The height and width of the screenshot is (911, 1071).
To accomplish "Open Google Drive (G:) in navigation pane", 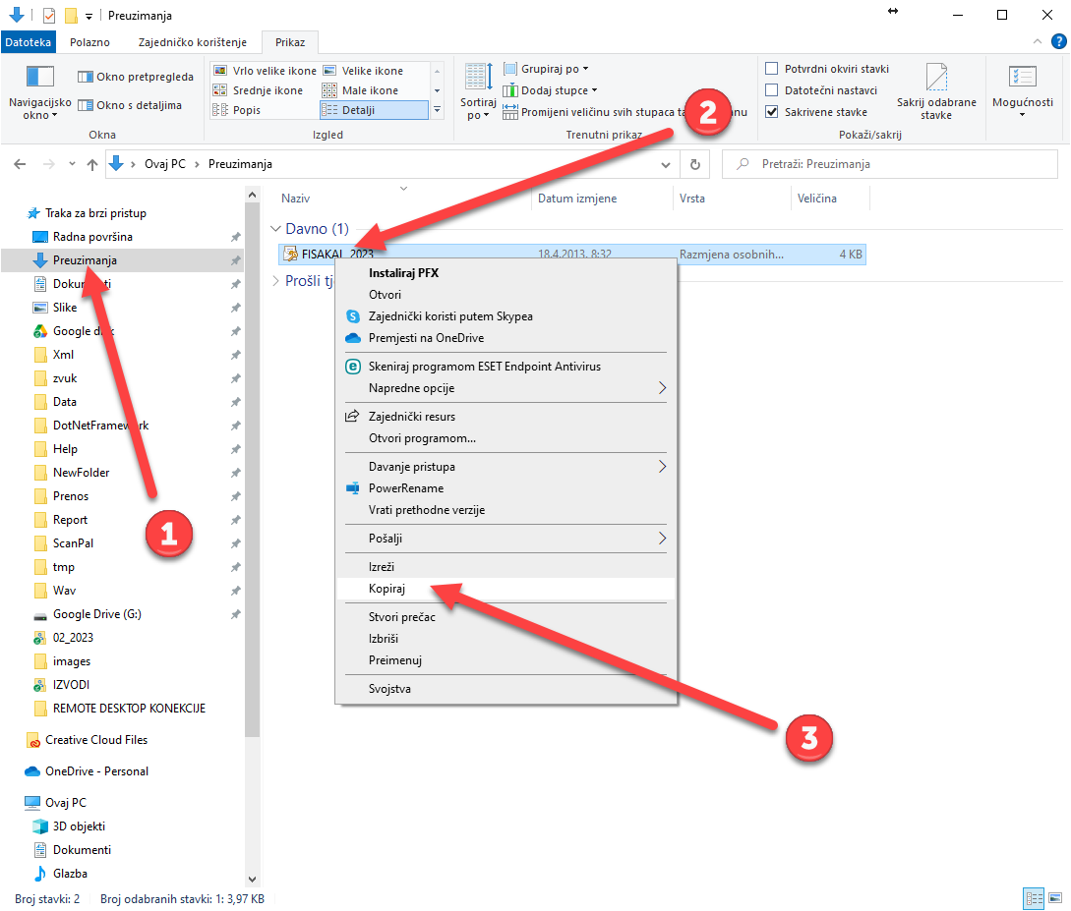I will point(96,614).
